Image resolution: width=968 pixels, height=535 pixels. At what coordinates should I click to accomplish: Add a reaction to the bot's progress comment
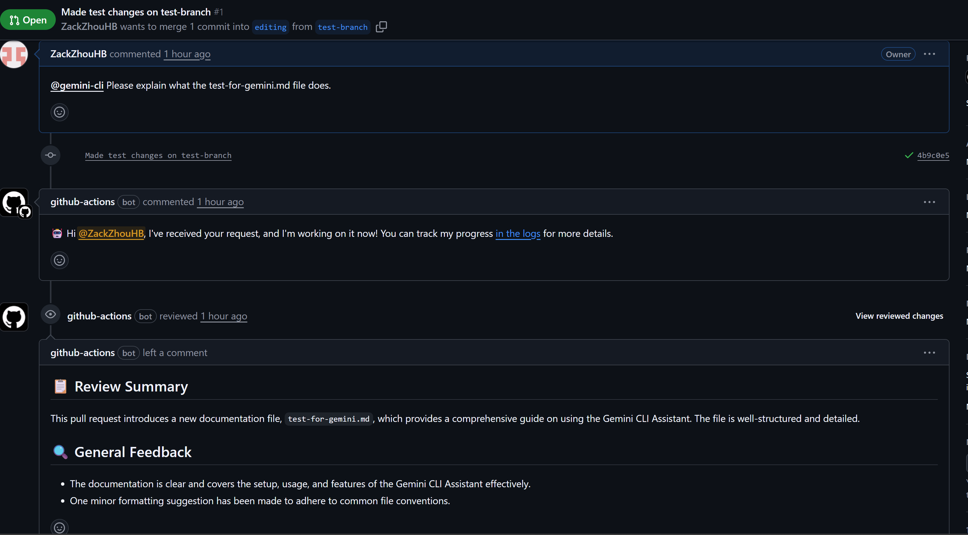(59, 260)
